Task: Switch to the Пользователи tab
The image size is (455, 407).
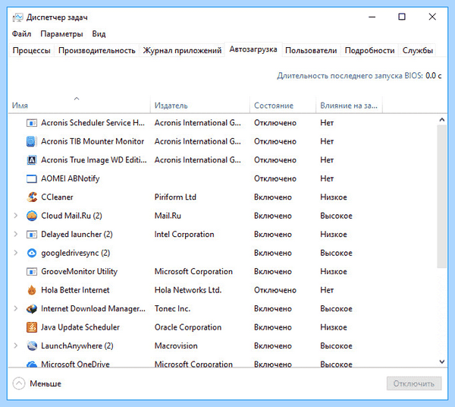Action: click(311, 51)
